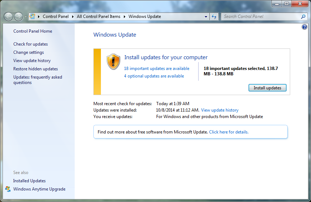This screenshot has height=202, width=311.
Task: Click the search magnifier icon
Action: (x=303, y=17)
